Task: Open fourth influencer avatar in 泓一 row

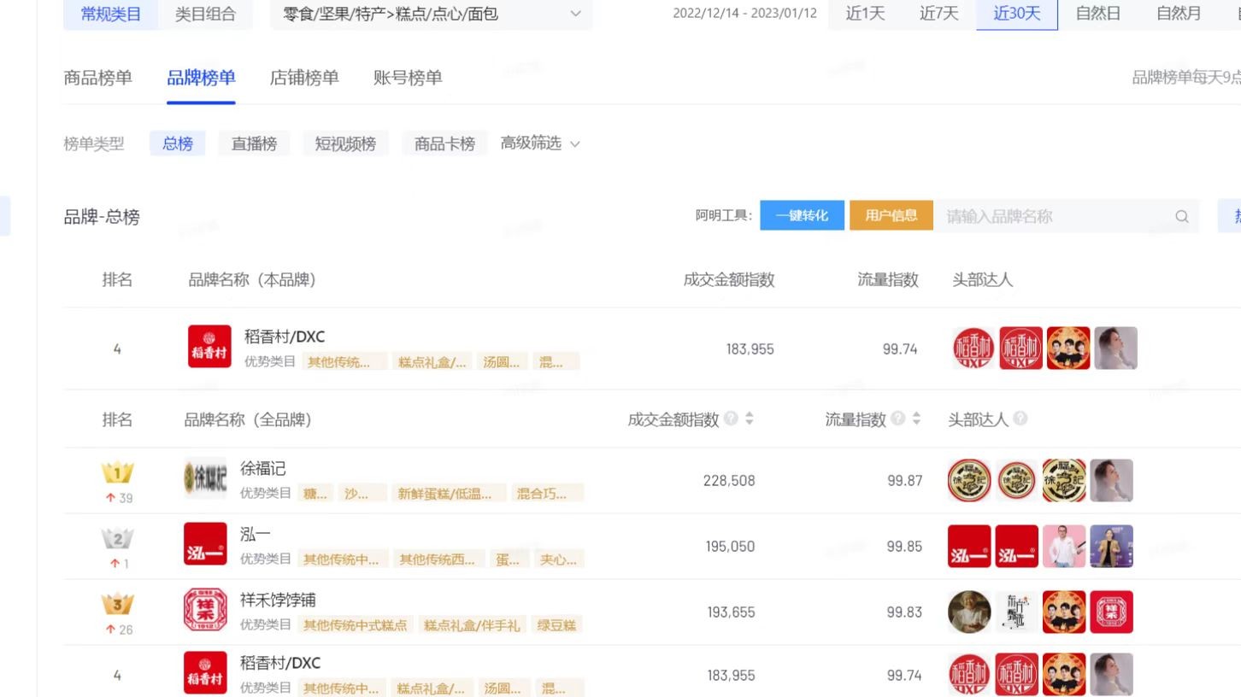Action: [x=1111, y=546]
